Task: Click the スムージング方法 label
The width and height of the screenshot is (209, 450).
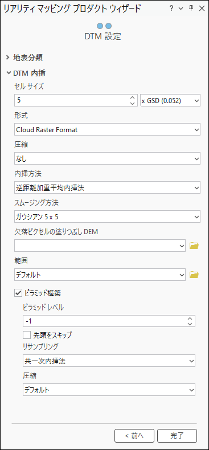Action: [36, 203]
